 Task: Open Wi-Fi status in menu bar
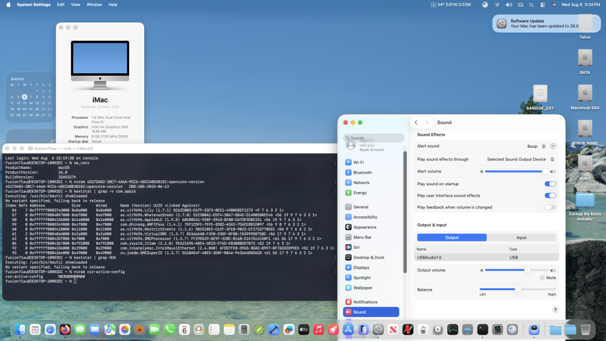tap(497, 5)
